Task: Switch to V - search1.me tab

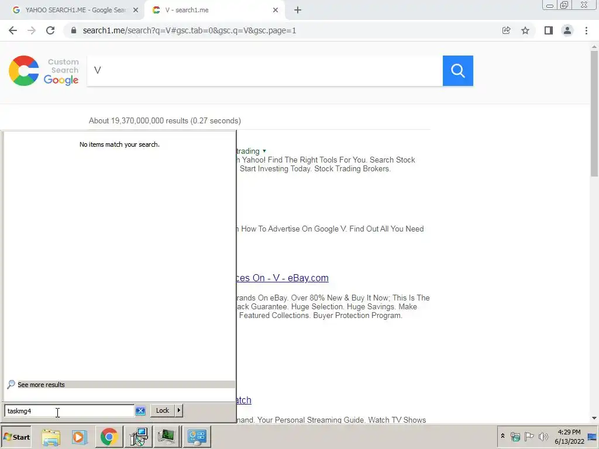Action: (187, 11)
